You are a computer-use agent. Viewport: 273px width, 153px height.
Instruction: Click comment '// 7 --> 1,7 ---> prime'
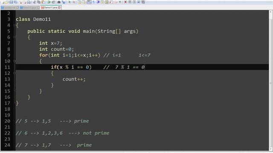point(54,145)
